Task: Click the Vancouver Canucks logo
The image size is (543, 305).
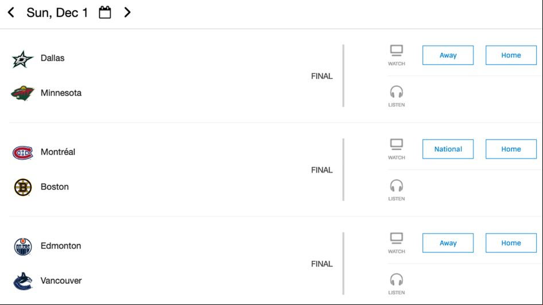Action: [23, 281]
